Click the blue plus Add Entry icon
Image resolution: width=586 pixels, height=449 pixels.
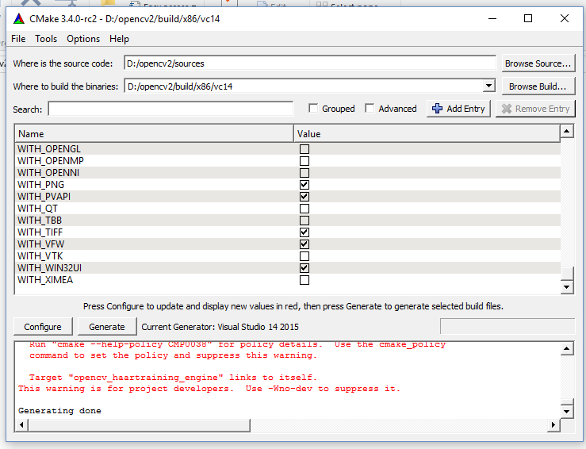[437, 109]
